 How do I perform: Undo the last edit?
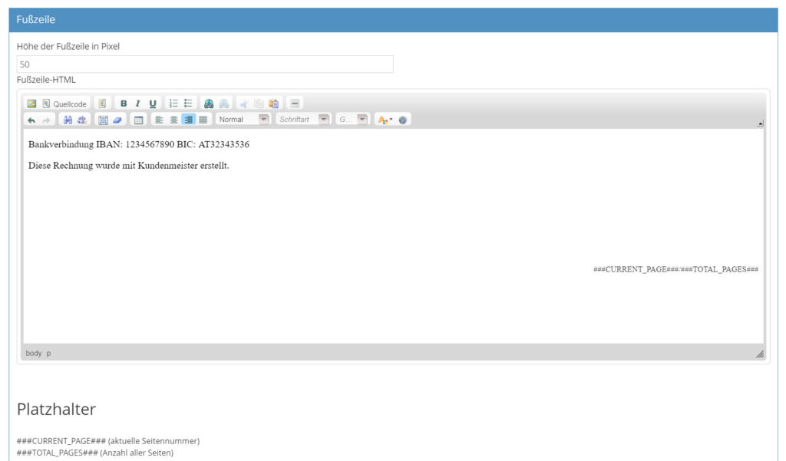tap(31, 120)
